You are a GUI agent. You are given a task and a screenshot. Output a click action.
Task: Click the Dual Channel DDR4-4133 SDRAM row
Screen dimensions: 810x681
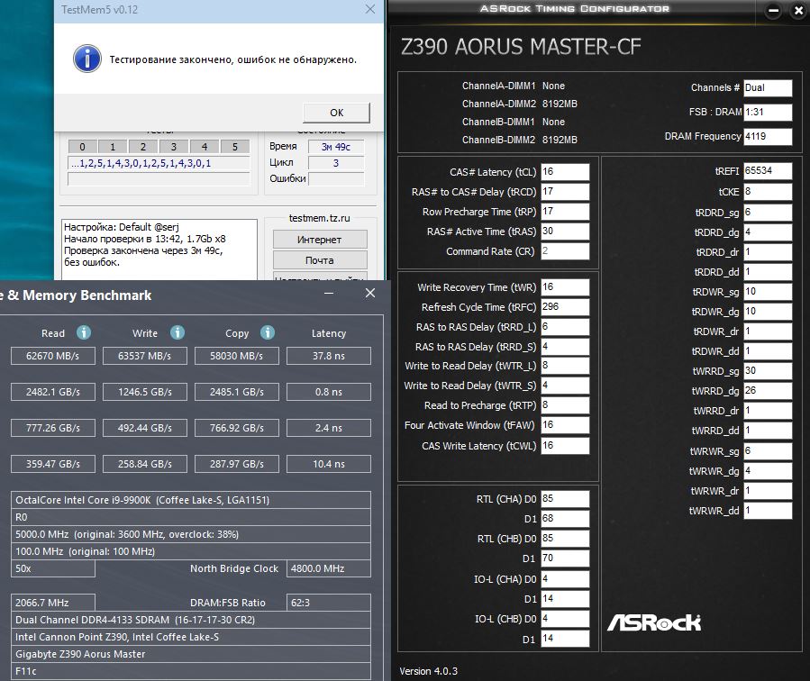point(191,620)
